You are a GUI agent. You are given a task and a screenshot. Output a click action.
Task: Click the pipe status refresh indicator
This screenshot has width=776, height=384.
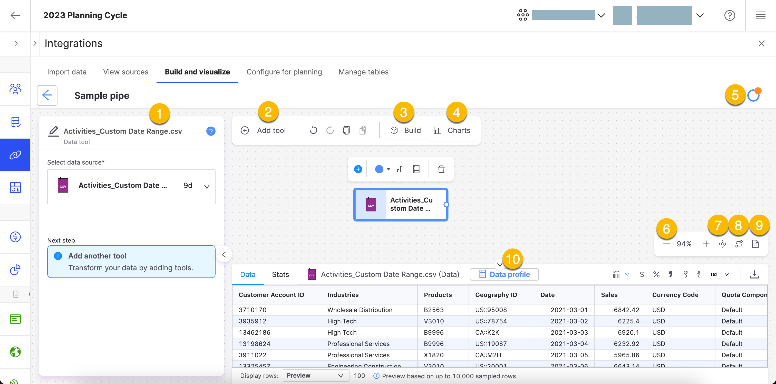point(753,95)
